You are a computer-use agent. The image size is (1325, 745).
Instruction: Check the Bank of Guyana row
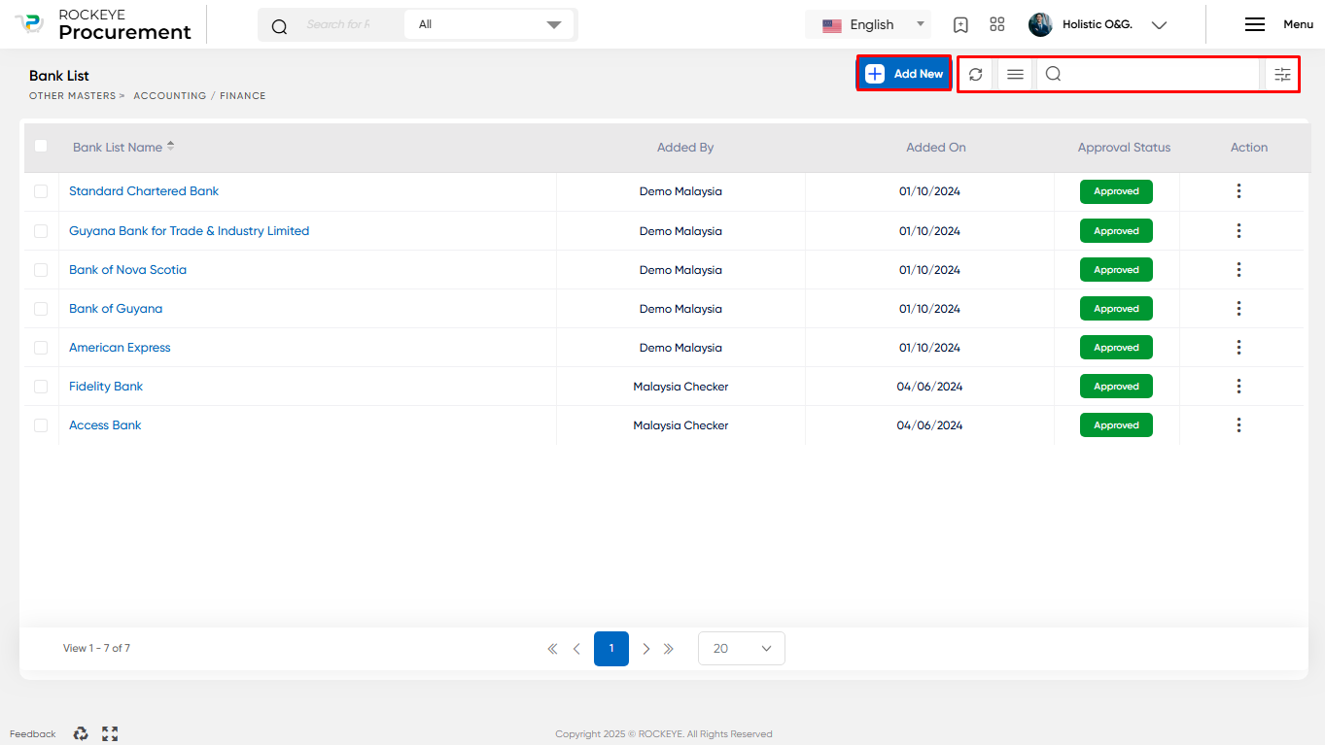point(41,309)
